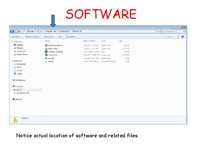
Task: Click the National FIS 64x64 file icon
Action: pos(46,52)
